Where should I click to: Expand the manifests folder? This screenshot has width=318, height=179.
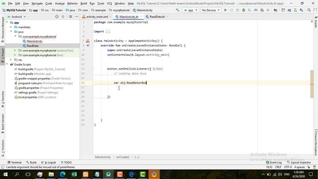(11, 27)
